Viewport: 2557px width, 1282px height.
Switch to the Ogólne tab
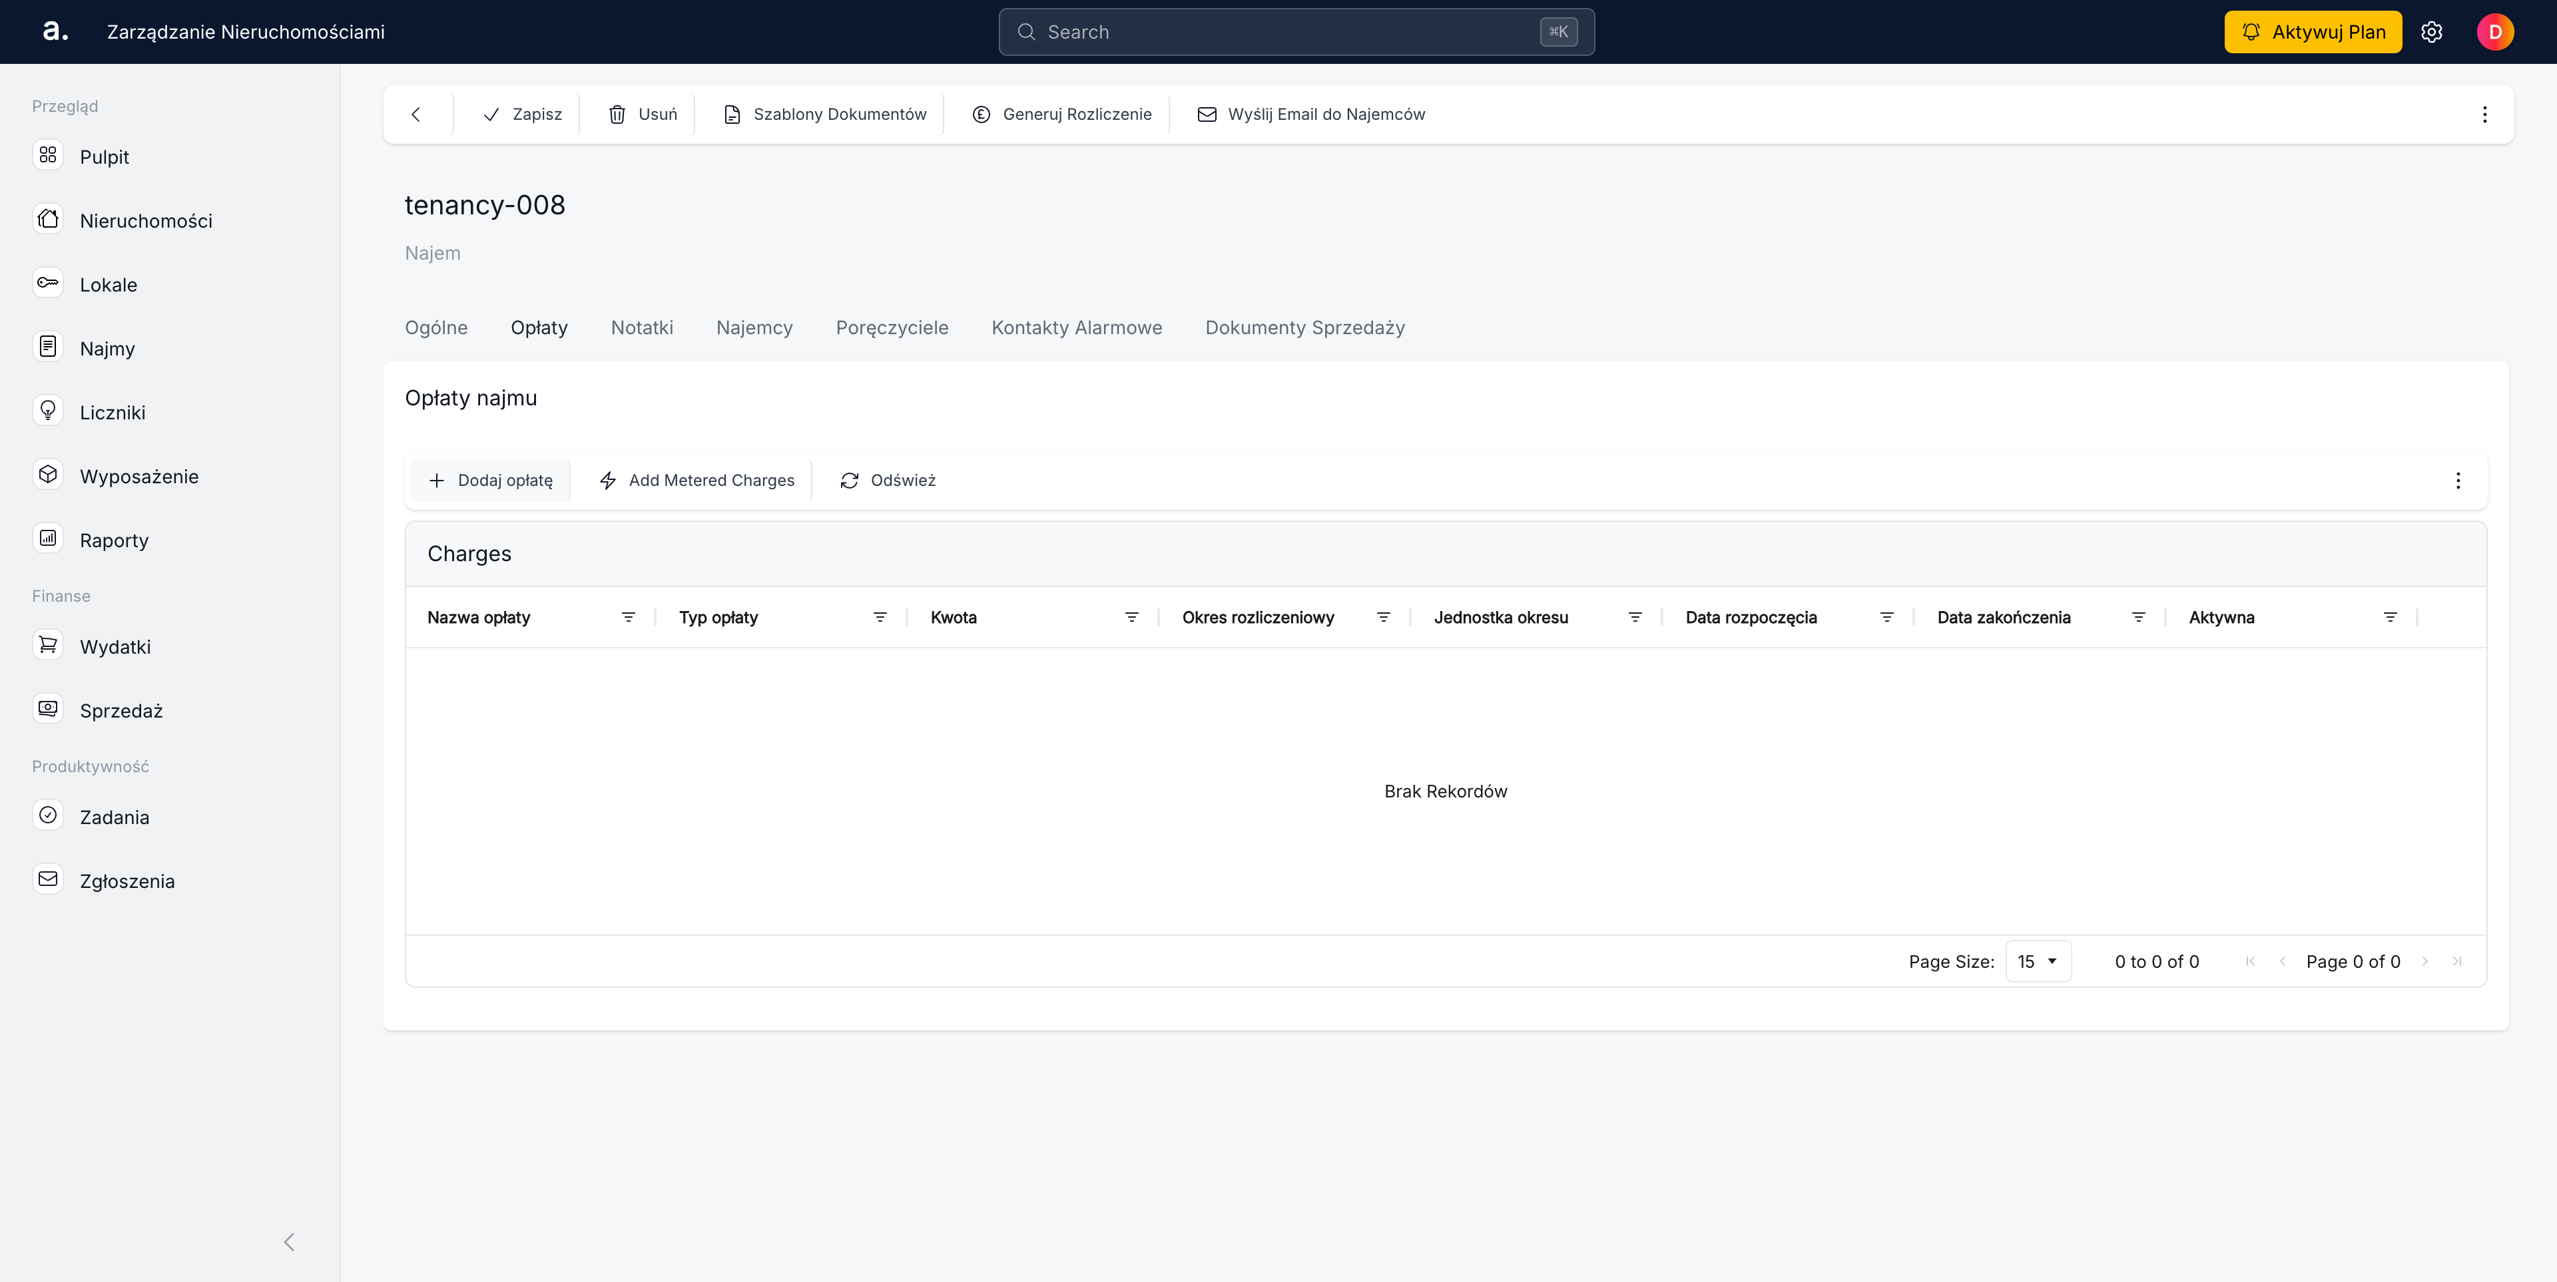point(435,327)
